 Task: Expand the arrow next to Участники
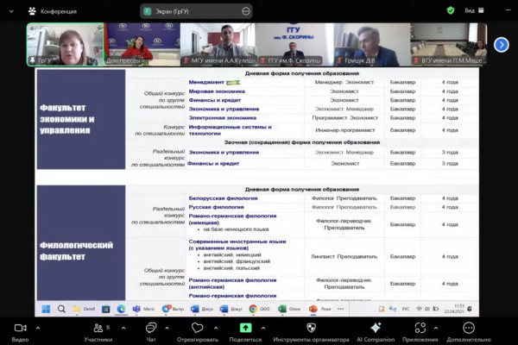[123, 329]
